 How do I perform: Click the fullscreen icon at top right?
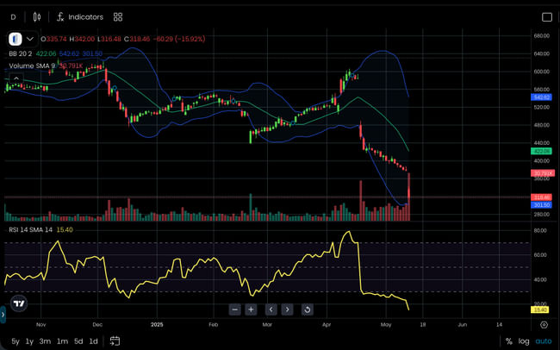tap(546, 16)
